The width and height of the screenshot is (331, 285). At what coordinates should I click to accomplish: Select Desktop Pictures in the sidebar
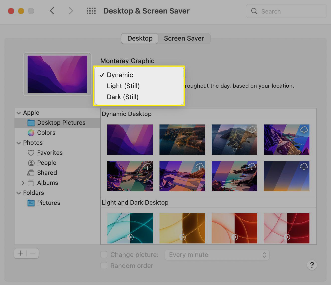click(x=61, y=123)
